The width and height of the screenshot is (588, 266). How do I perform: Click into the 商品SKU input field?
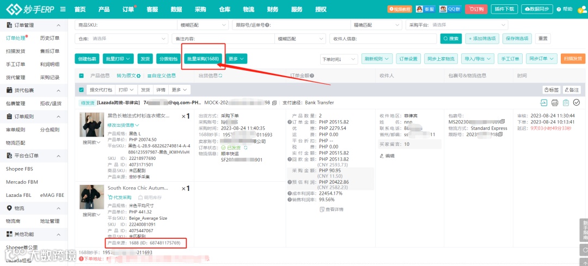pyautogui.click(x=126, y=25)
